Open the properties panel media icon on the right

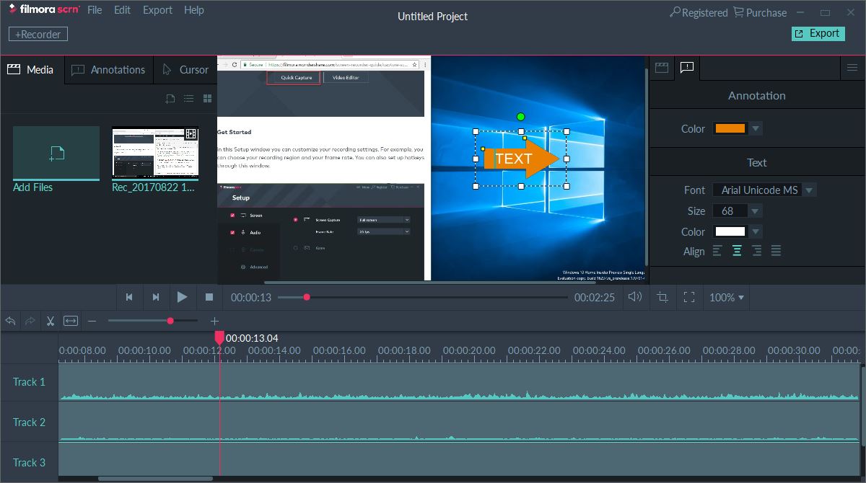662,67
